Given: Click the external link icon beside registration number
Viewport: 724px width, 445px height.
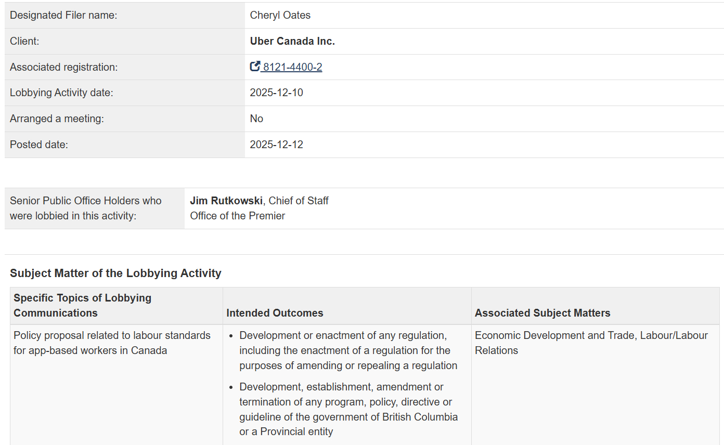Looking at the screenshot, I should (255, 67).
